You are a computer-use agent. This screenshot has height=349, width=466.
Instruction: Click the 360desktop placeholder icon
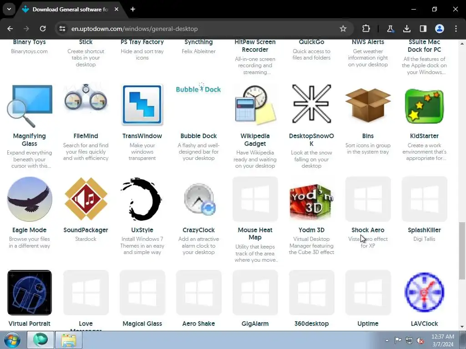point(311,292)
